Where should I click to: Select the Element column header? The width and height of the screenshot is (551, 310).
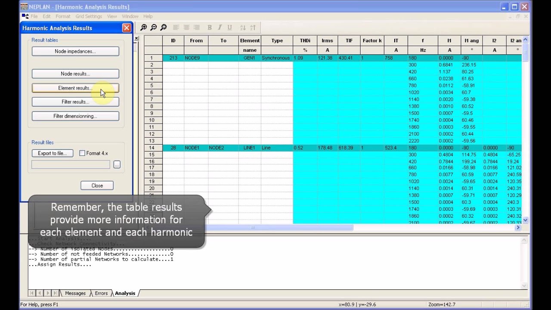[250, 40]
